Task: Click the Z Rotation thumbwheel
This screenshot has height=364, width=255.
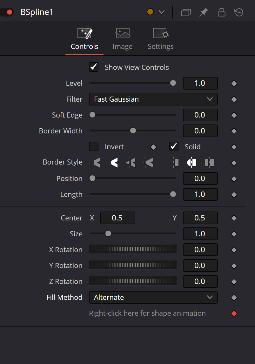Action: (133, 281)
